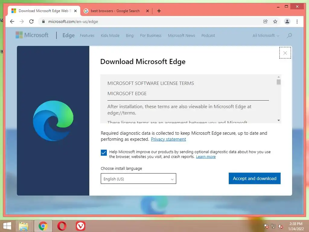Open Chrome three-dot menu
This screenshot has height=232, width=309.
pos(297,21)
